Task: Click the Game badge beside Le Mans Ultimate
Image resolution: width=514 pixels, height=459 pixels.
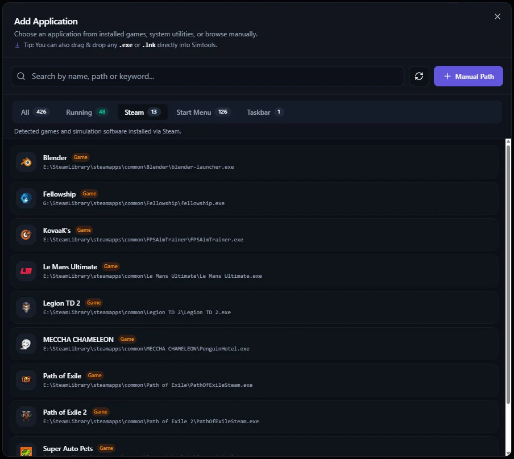Action: click(x=111, y=266)
